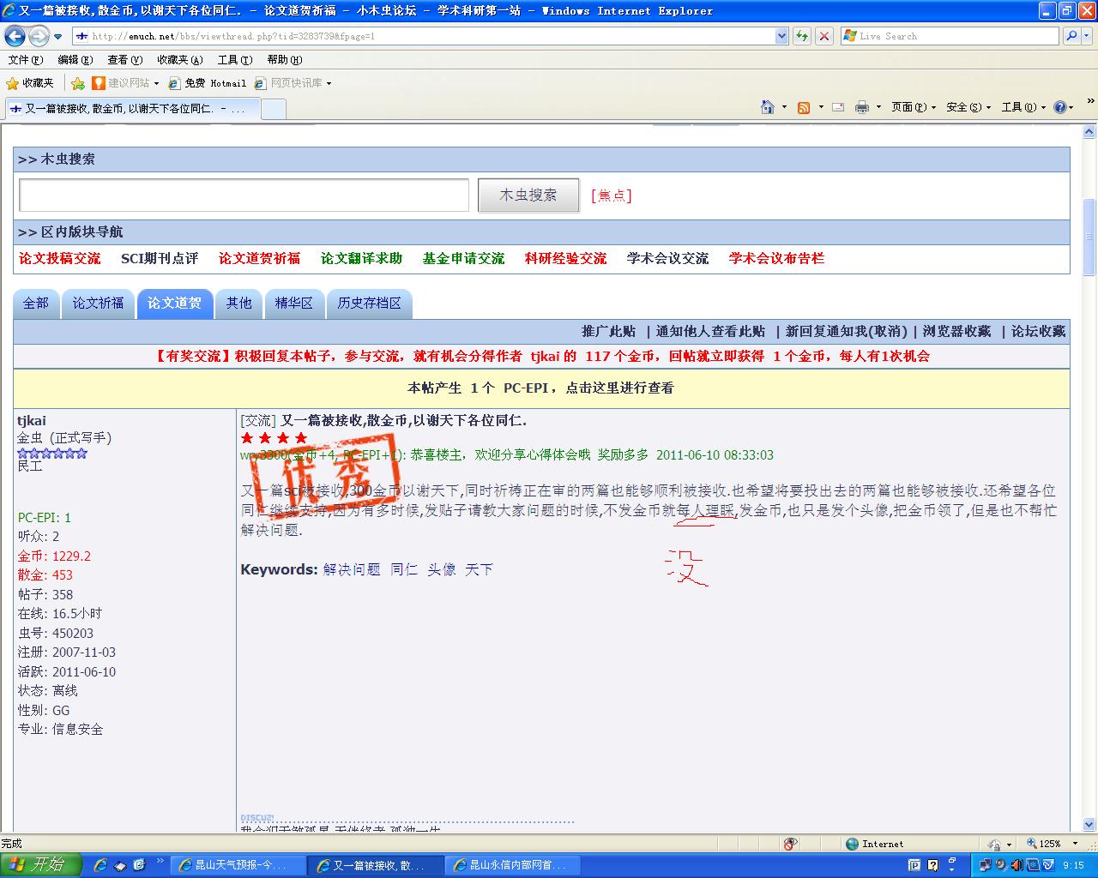The image size is (1098, 878).
Task: Expand the recent pages dropdown arrow
Action: pos(57,37)
